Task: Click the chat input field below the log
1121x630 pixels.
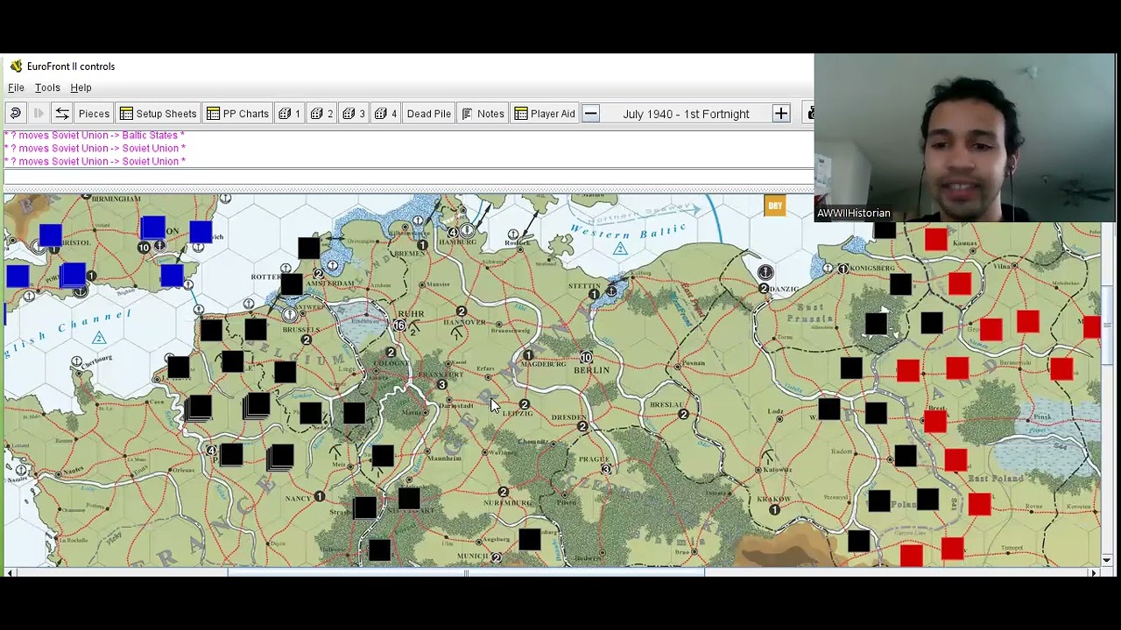Action: pyautogui.click(x=408, y=177)
